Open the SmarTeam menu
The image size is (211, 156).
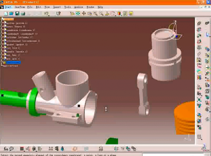pos(20,7)
